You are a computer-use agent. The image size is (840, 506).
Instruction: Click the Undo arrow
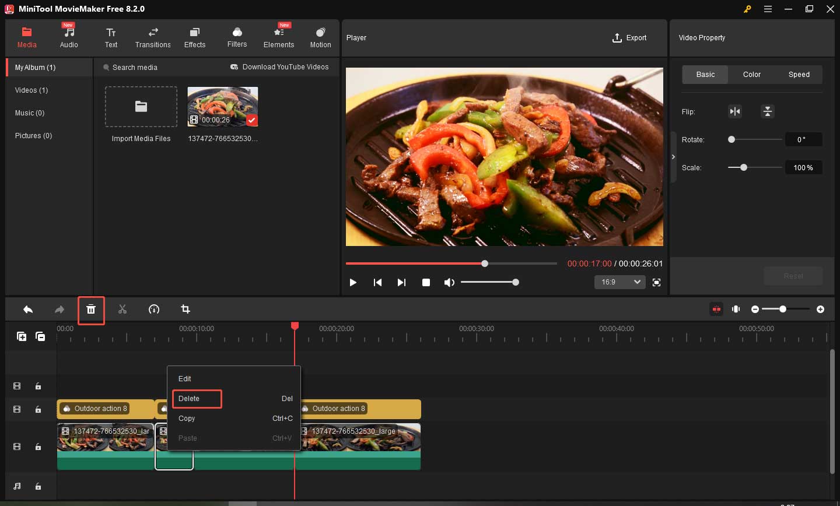click(28, 310)
